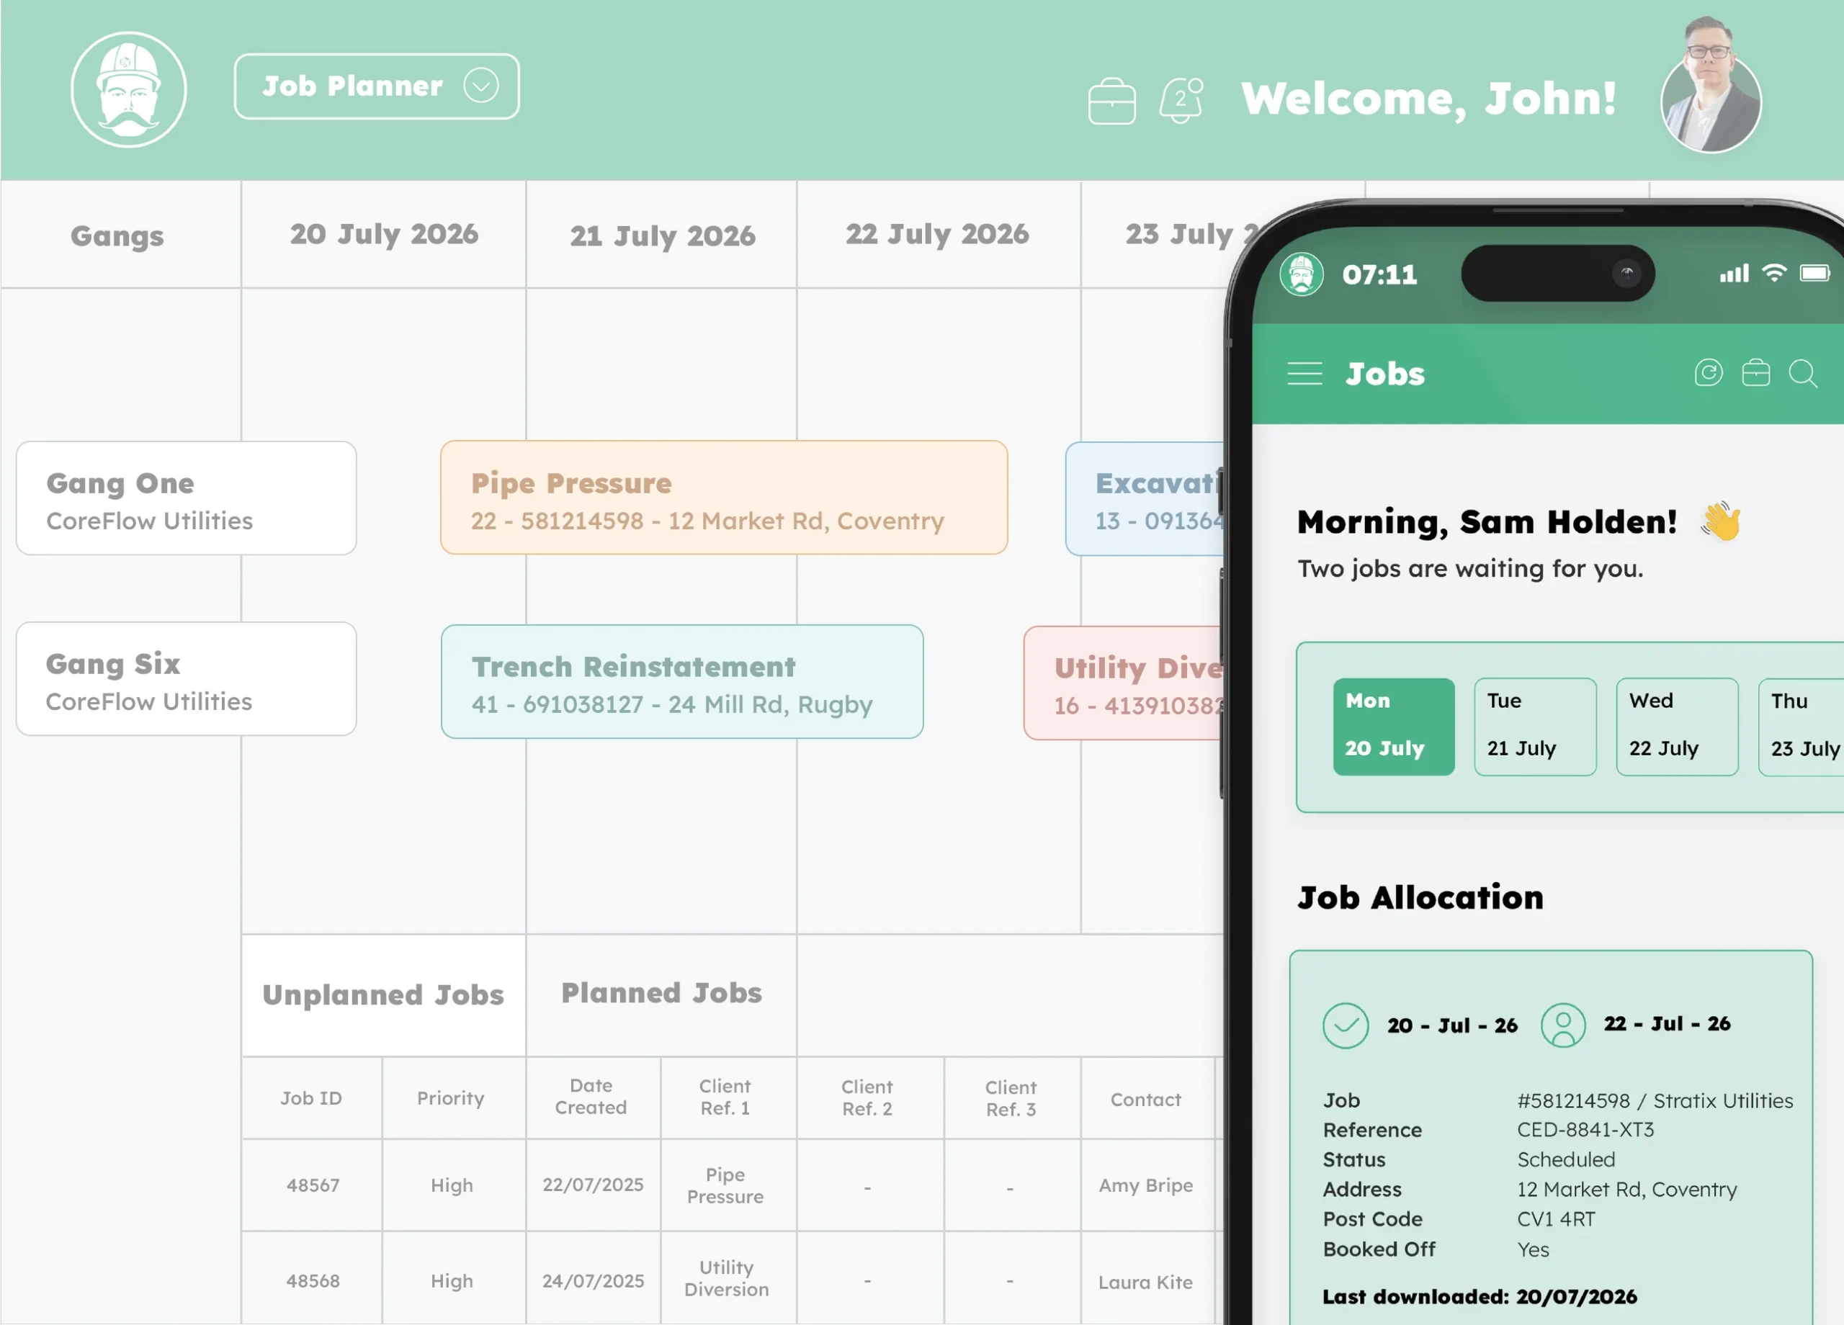Click the person icon beside 22 - Jul - 26
The image size is (1844, 1325).
point(1562,1025)
